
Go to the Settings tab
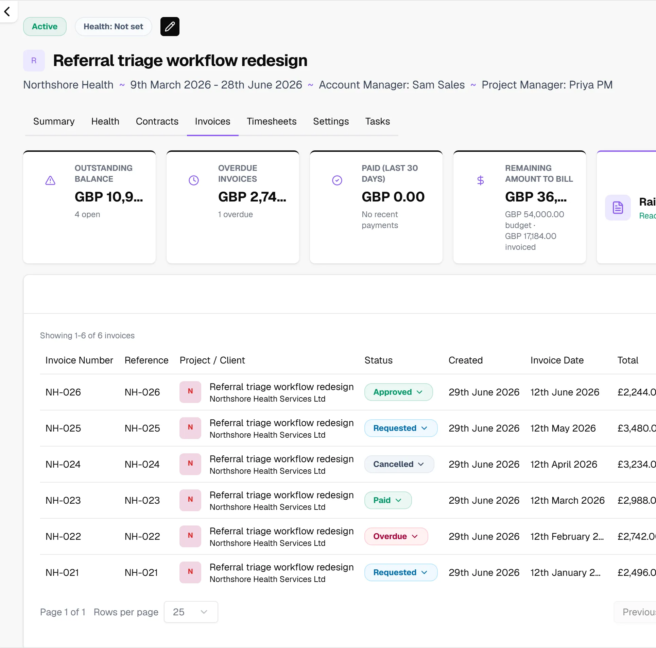click(331, 121)
